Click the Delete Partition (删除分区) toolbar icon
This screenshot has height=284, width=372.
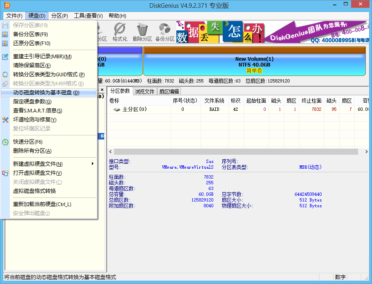click(x=142, y=32)
